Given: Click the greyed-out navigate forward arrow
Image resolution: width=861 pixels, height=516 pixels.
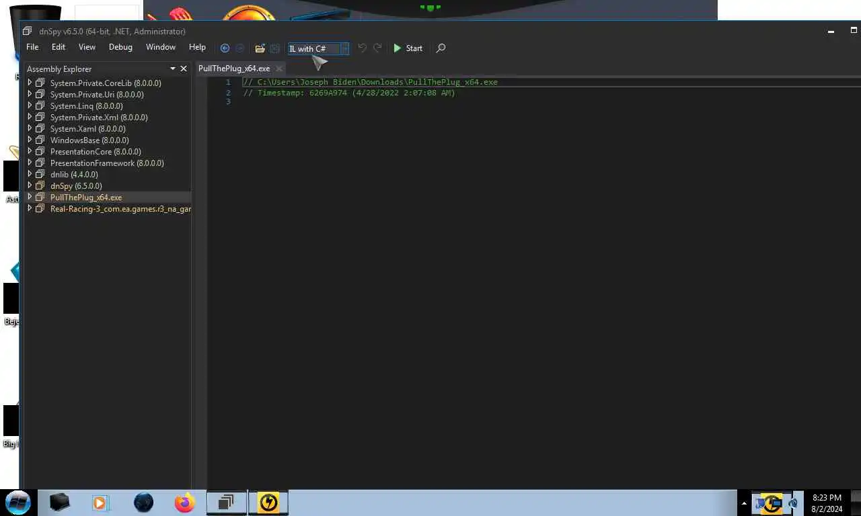Looking at the screenshot, I should coord(239,48).
